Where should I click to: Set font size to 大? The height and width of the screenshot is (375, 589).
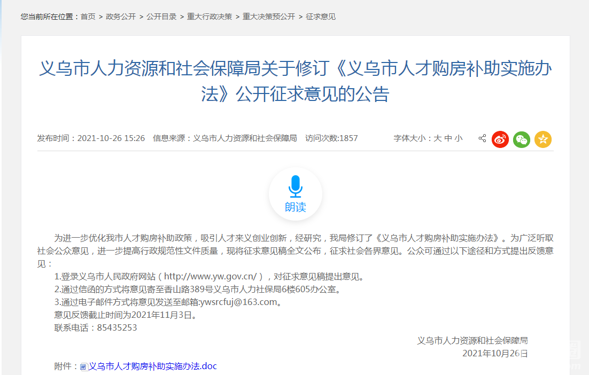tap(437, 138)
